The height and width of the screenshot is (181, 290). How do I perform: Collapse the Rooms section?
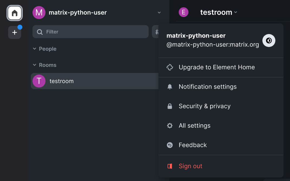(34, 65)
